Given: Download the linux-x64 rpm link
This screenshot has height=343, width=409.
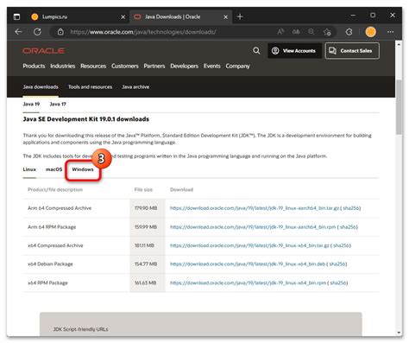Looking at the screenshot, I should (248, 283).
